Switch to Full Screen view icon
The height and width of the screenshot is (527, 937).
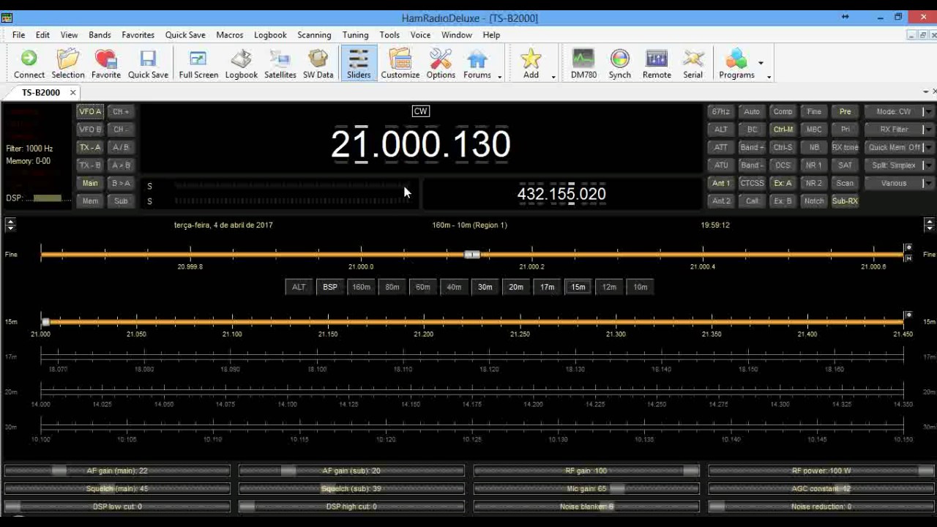click(198, 64)
